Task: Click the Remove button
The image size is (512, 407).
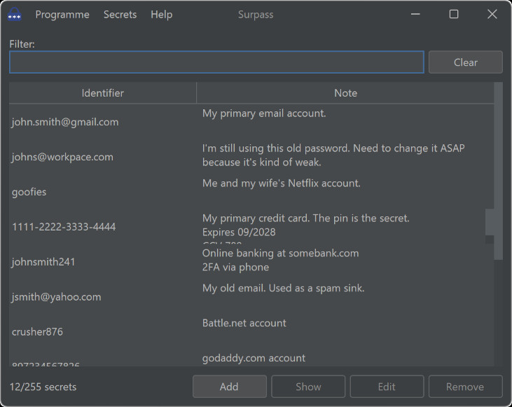Action: [x=465, y=387]
